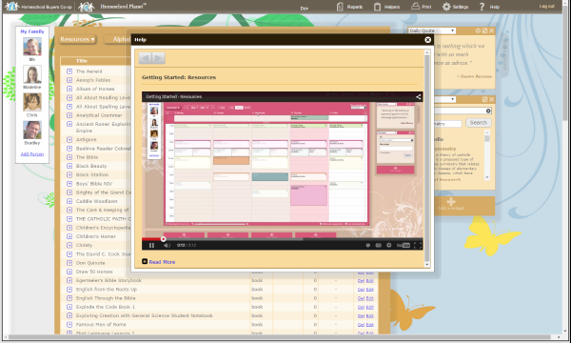This screenshot has height=343, width=571.
Task: Open the Resources dropdown menu
Action: pyautogui.click(x=78, y=39)
